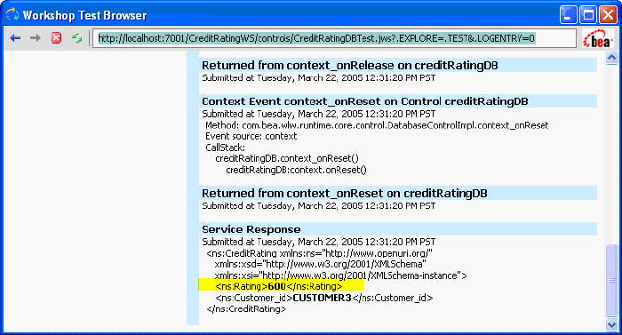The width and height of the screenshot is (622, 335).
Task: Select heading 'Returned from context_onReset on creditRatingDB'
Action: (x=345, y=194)
